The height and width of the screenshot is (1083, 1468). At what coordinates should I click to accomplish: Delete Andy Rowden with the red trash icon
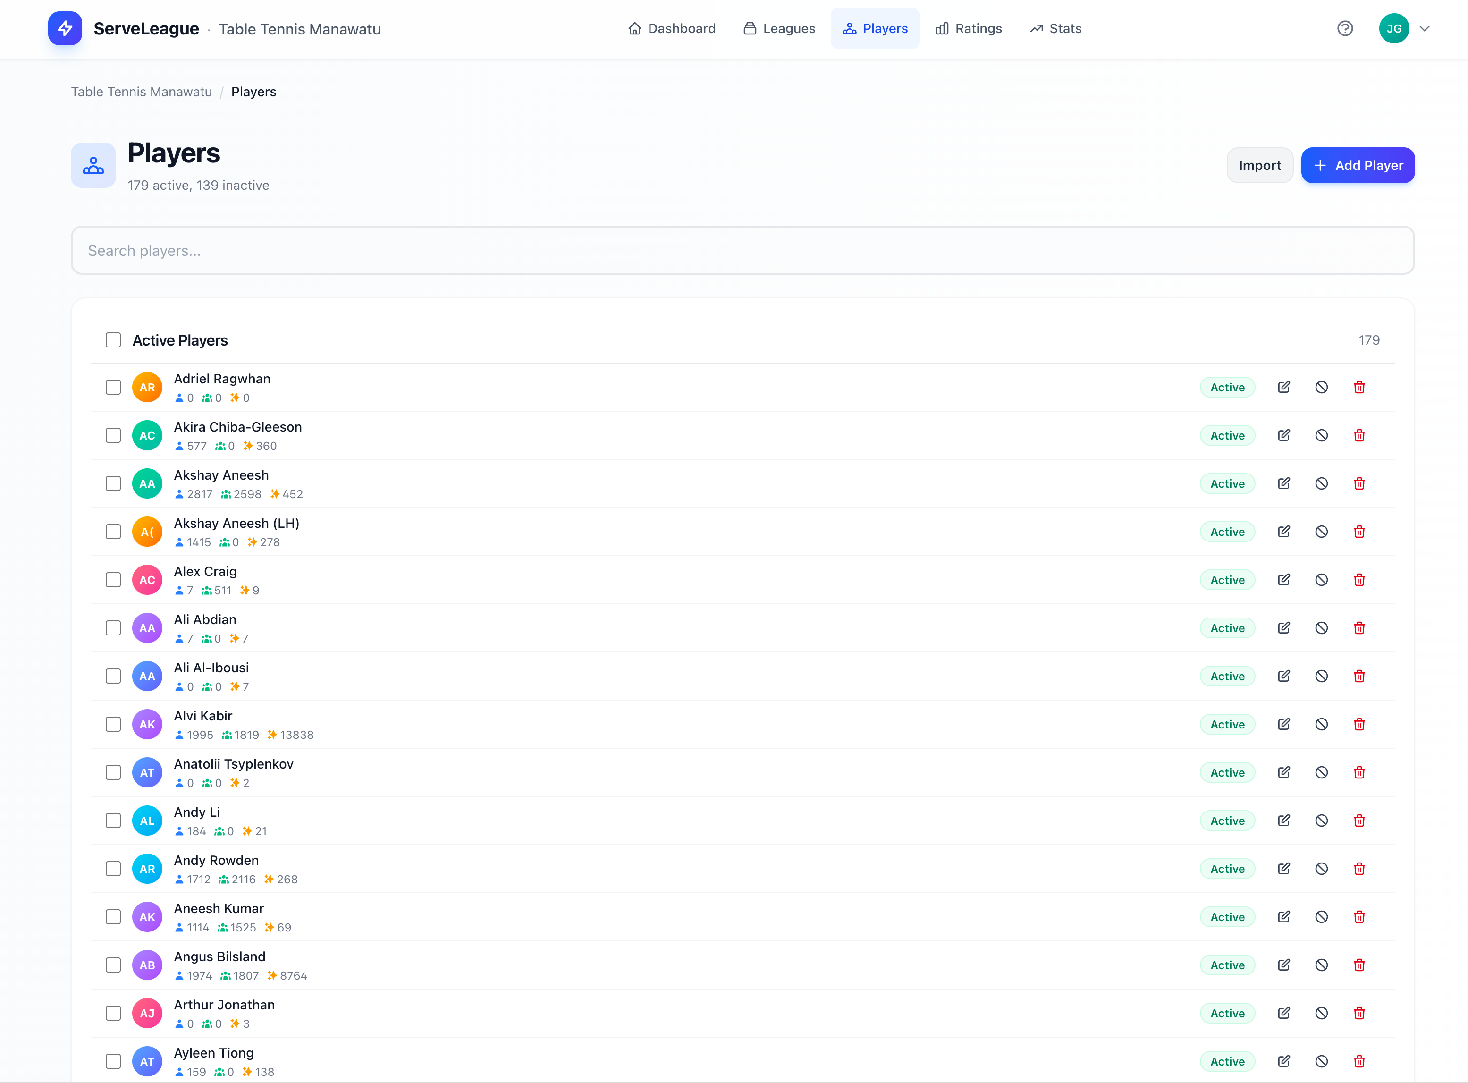[1359, 869]
